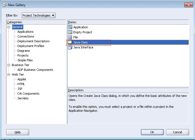Viewport: 195px width, 140px height.
Task: Select the OA Components category
Action: pyautogui.click(x=28, y=94)
